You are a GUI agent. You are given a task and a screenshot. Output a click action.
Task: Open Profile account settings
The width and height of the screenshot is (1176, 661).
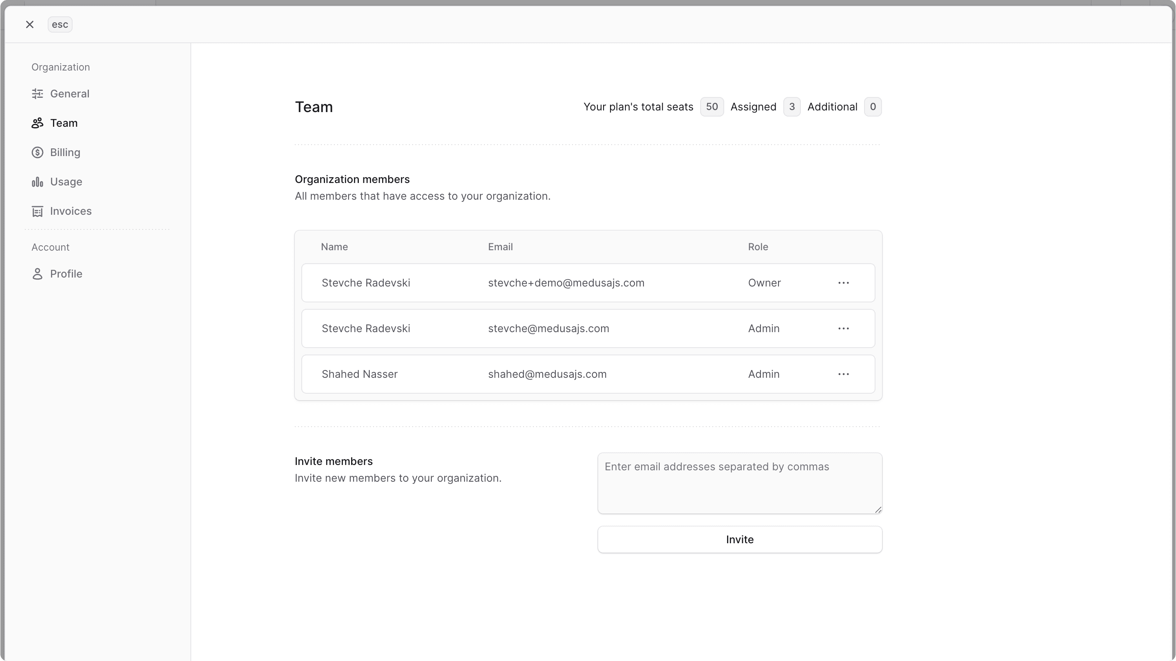point(66,274)
